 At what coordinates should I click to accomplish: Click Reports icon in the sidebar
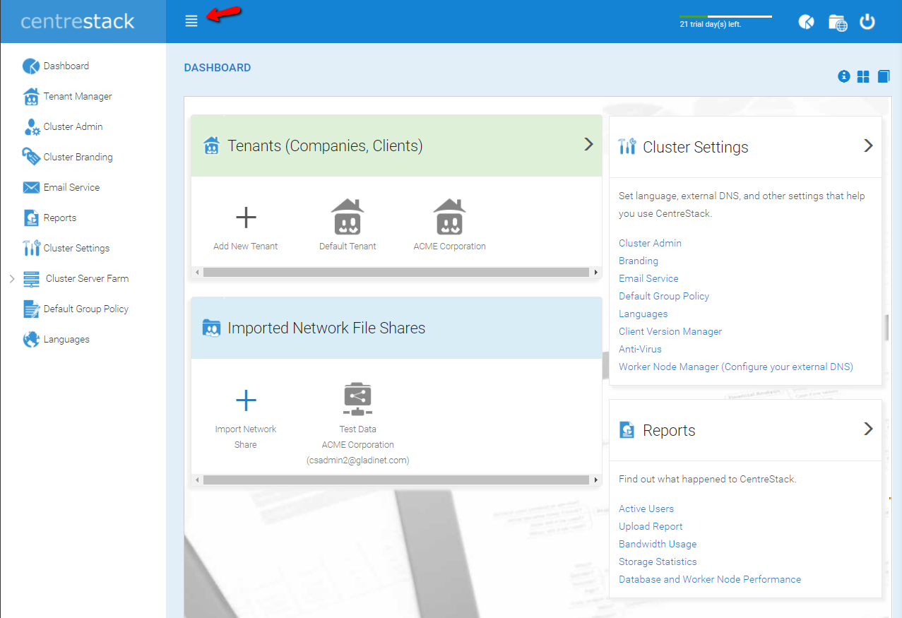31,218
